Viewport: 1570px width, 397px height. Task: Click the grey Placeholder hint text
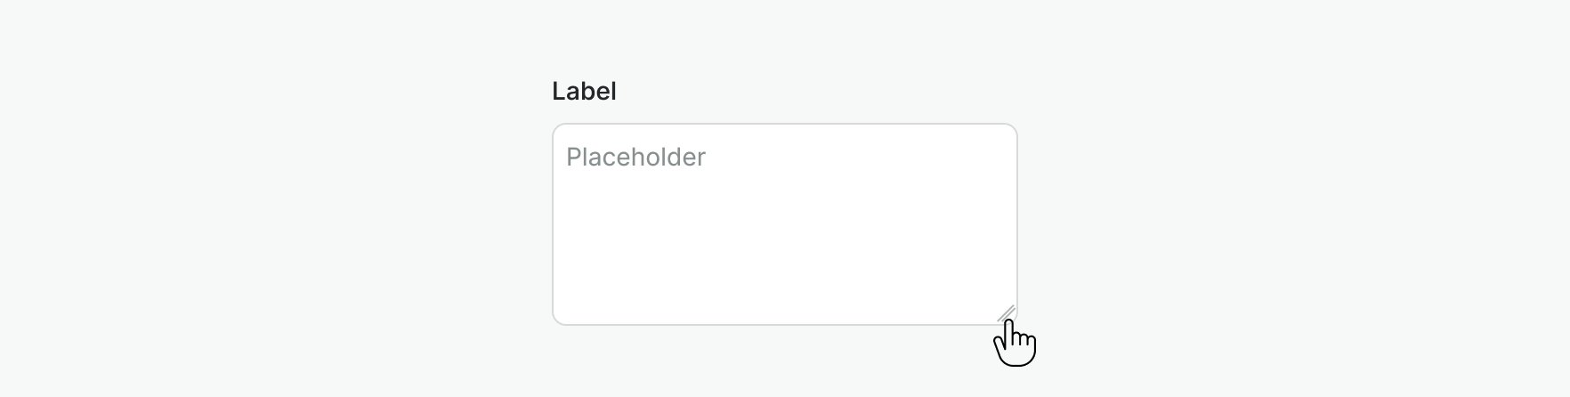tap(635, 158)
